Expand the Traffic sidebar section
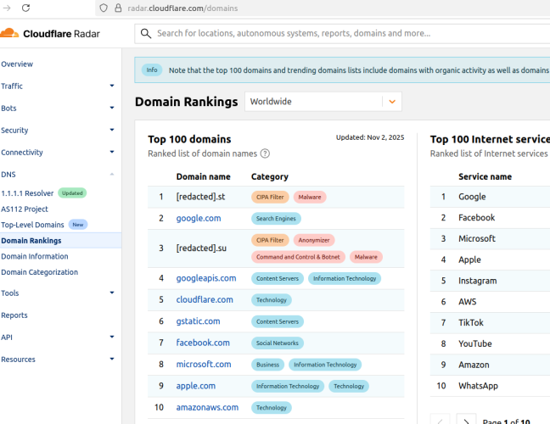The image size is (550, 424). 112,86
